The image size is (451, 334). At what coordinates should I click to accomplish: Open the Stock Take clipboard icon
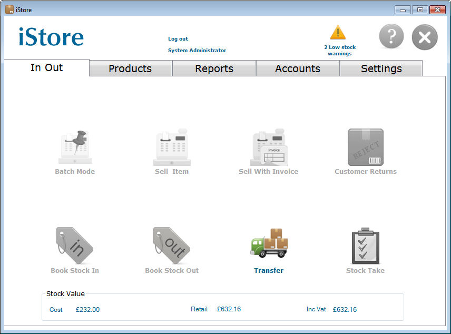pos(366,245)
